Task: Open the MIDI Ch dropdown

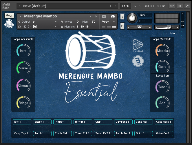Action: point(37,27)
